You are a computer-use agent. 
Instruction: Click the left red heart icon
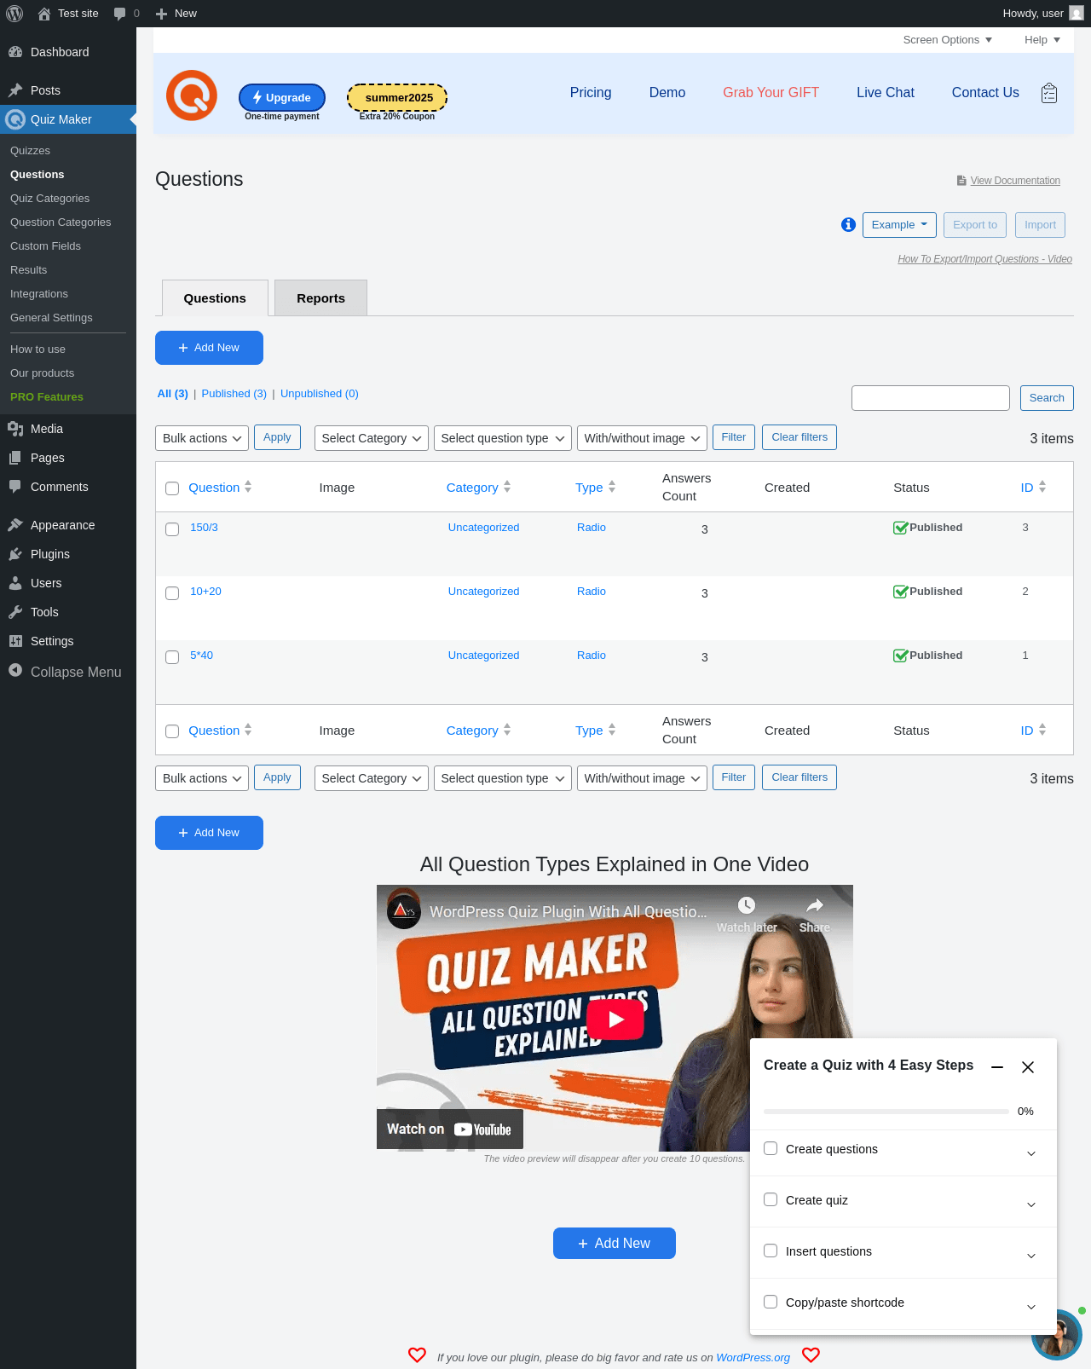tap(417, 1355)
